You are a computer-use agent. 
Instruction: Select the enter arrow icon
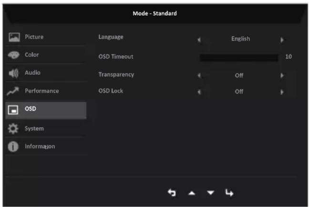[x=229, y=193]
